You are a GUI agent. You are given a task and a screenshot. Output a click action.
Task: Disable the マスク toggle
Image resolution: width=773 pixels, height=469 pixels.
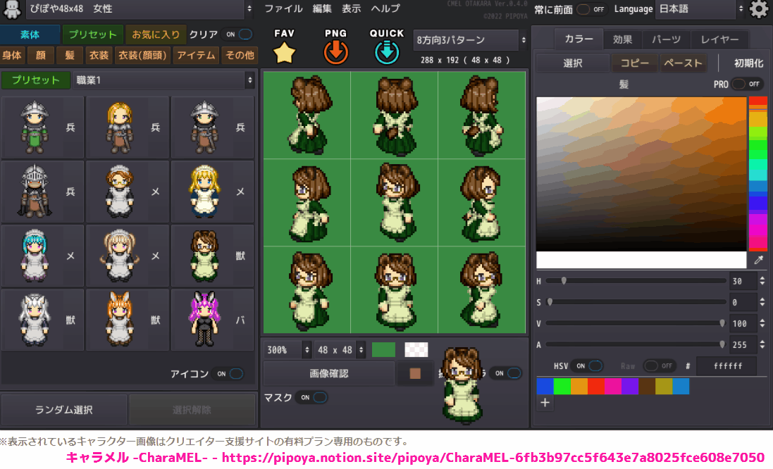[x=313, y=397]
